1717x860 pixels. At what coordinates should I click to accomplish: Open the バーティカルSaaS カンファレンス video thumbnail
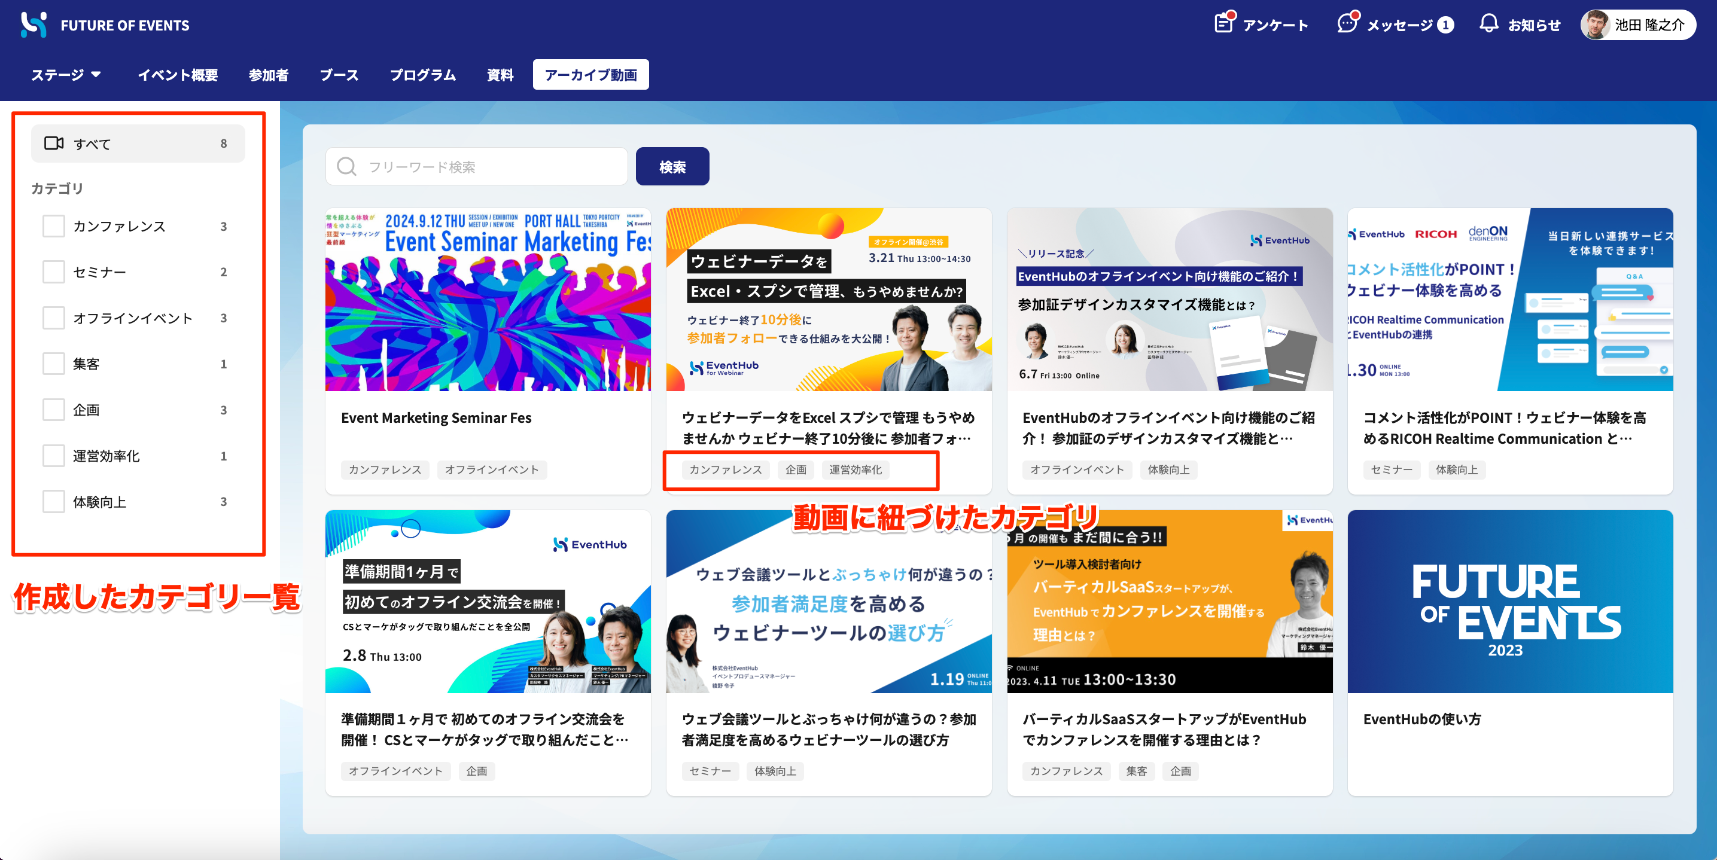pos(1170,602)
